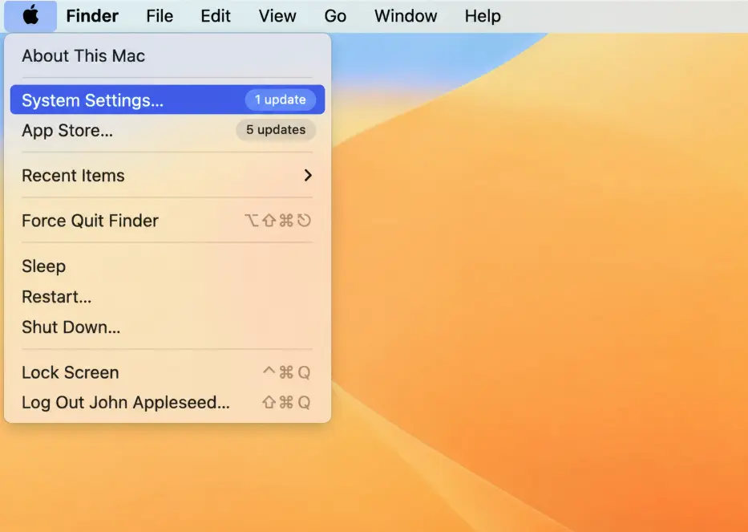
Task: Select Sleep in the Apple menu
Action: click(168, 266)
